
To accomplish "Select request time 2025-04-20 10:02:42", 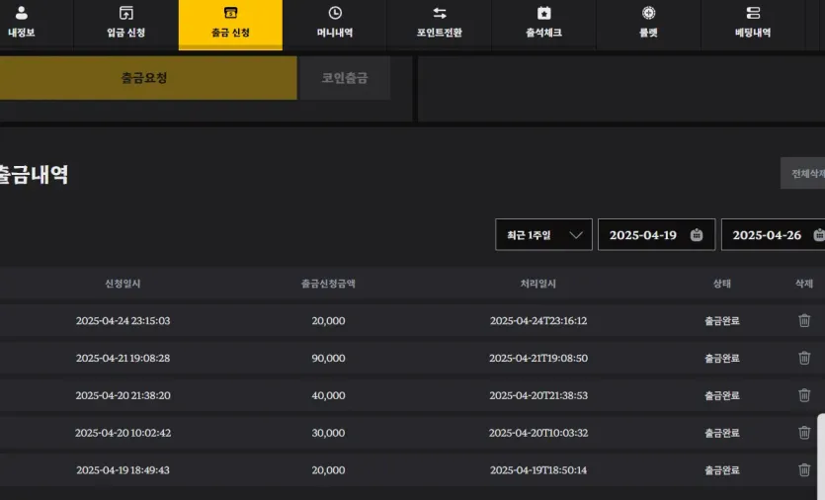I will [124, 433].
